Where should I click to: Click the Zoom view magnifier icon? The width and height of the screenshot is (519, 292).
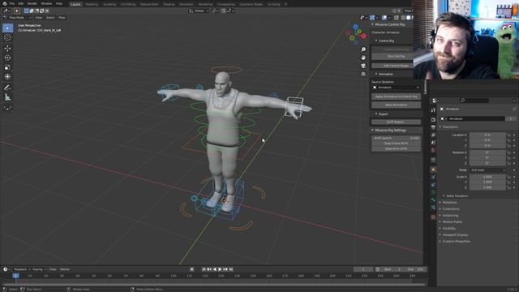point(363,49)
